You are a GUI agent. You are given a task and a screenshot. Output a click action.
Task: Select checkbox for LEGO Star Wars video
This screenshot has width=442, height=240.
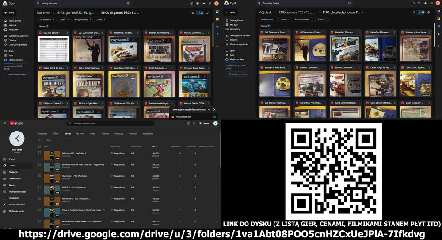[39, 164]
